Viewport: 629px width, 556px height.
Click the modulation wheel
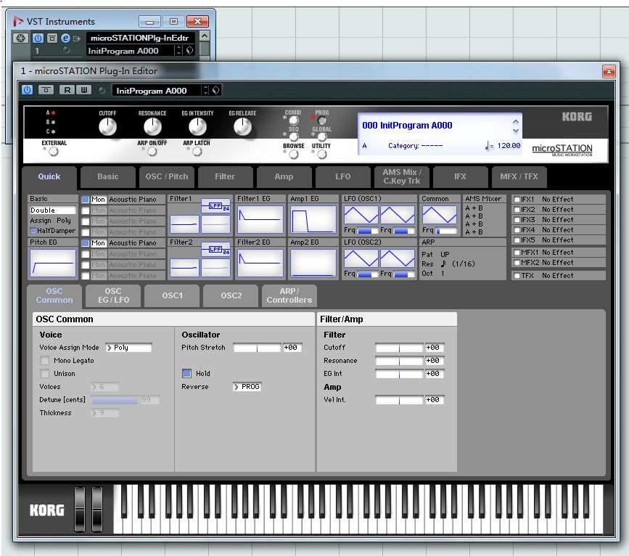(97, 509)
